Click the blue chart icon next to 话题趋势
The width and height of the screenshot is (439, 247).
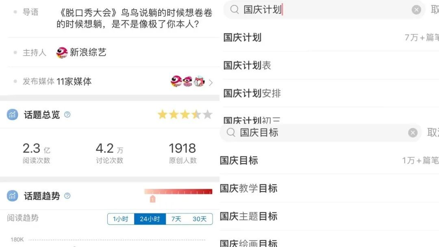[12, 196]
